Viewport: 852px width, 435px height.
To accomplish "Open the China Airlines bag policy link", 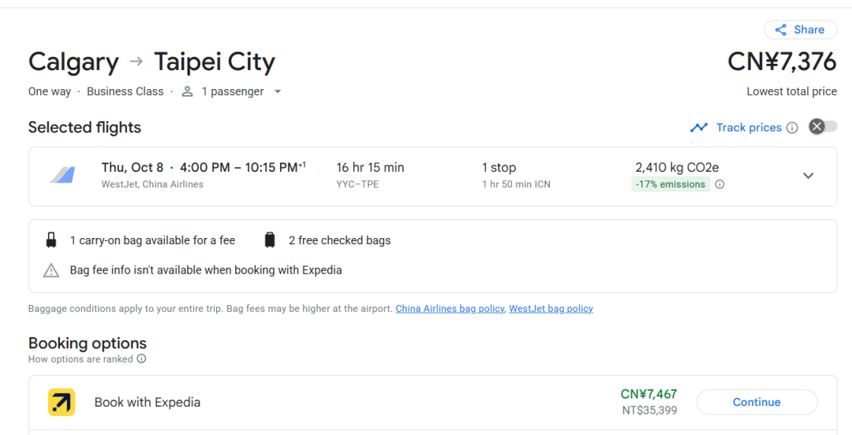I will tap(450, 309).
